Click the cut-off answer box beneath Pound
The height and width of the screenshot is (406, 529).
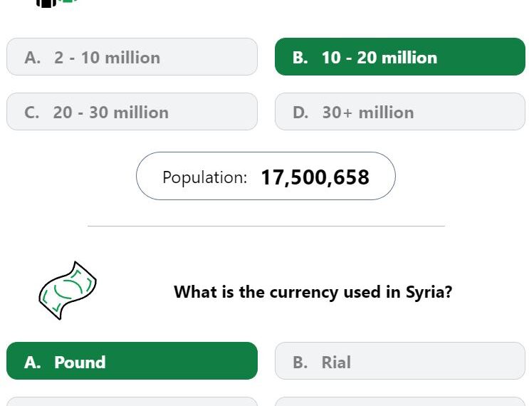pos(132,402)
